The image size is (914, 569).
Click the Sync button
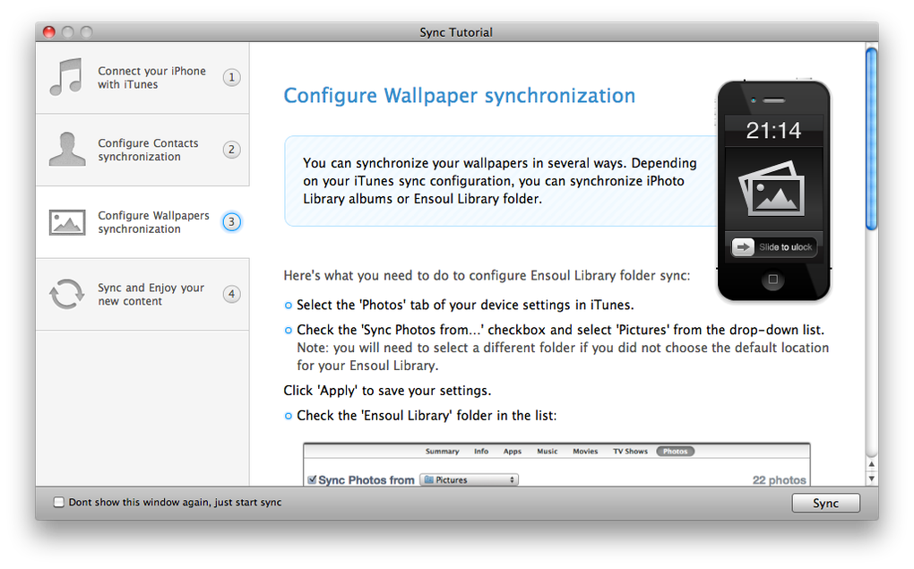pyautogui.click(x=825, y=503)
